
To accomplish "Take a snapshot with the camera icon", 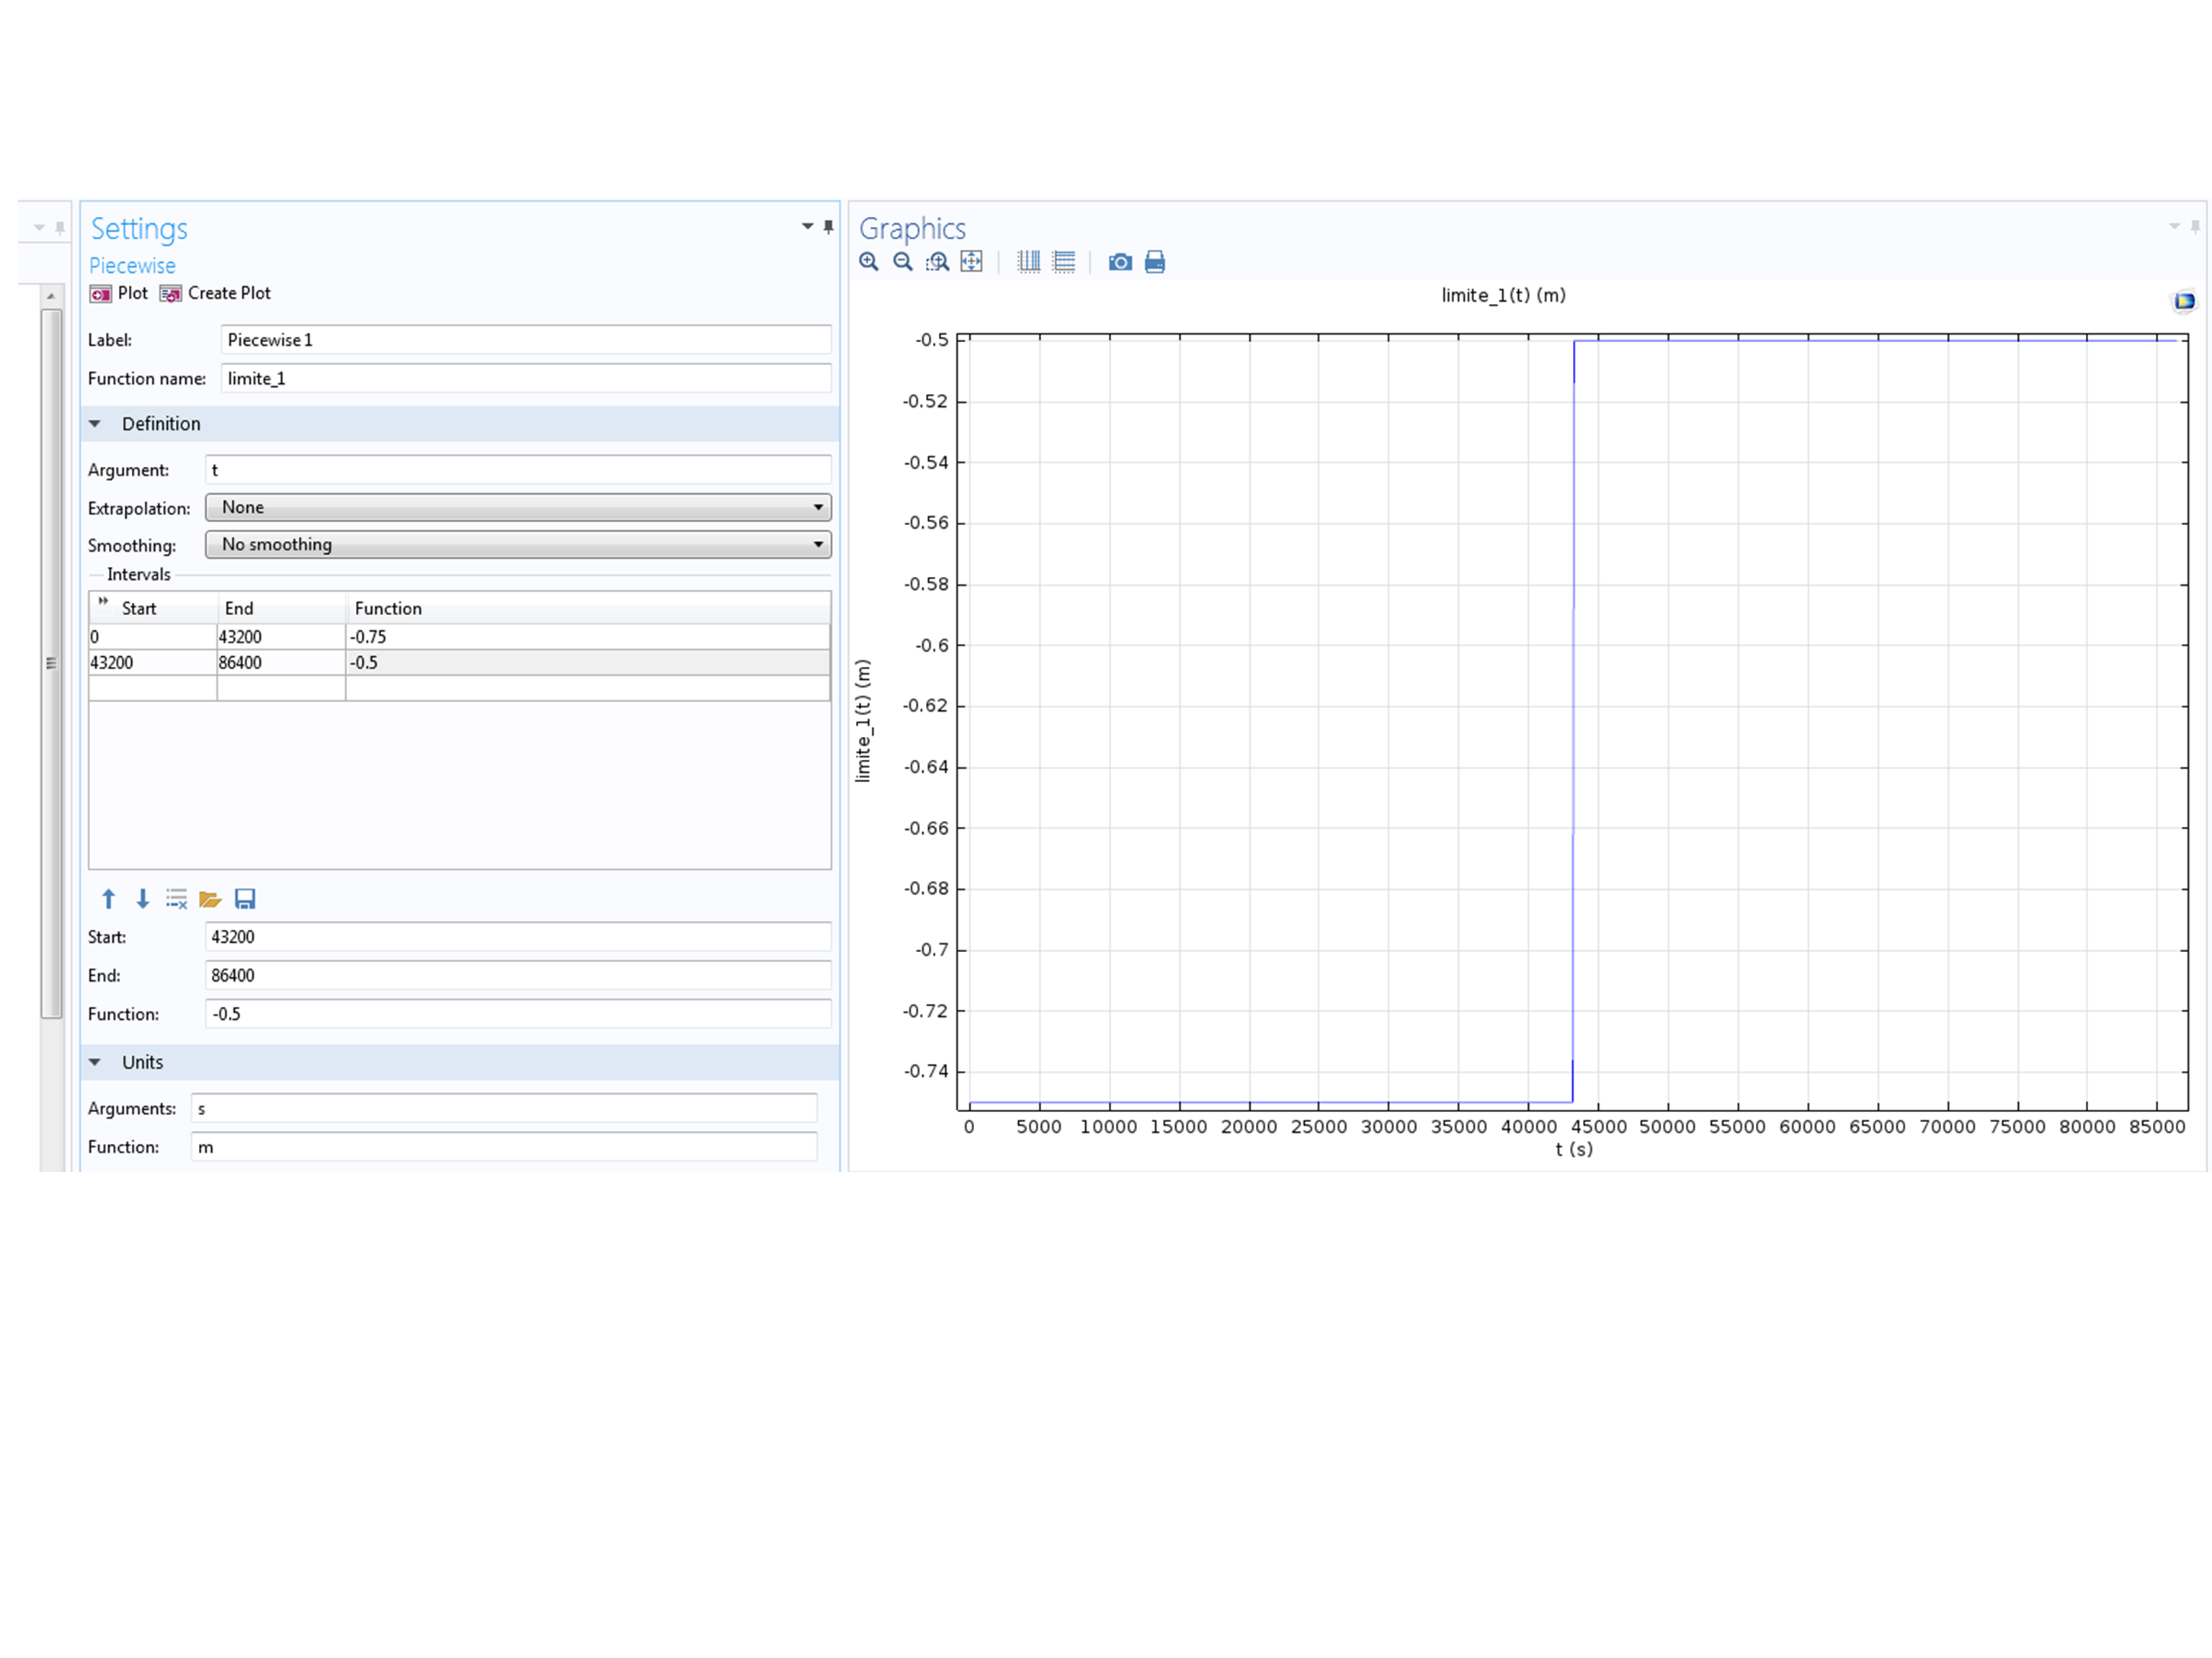I will [1120, 262].
